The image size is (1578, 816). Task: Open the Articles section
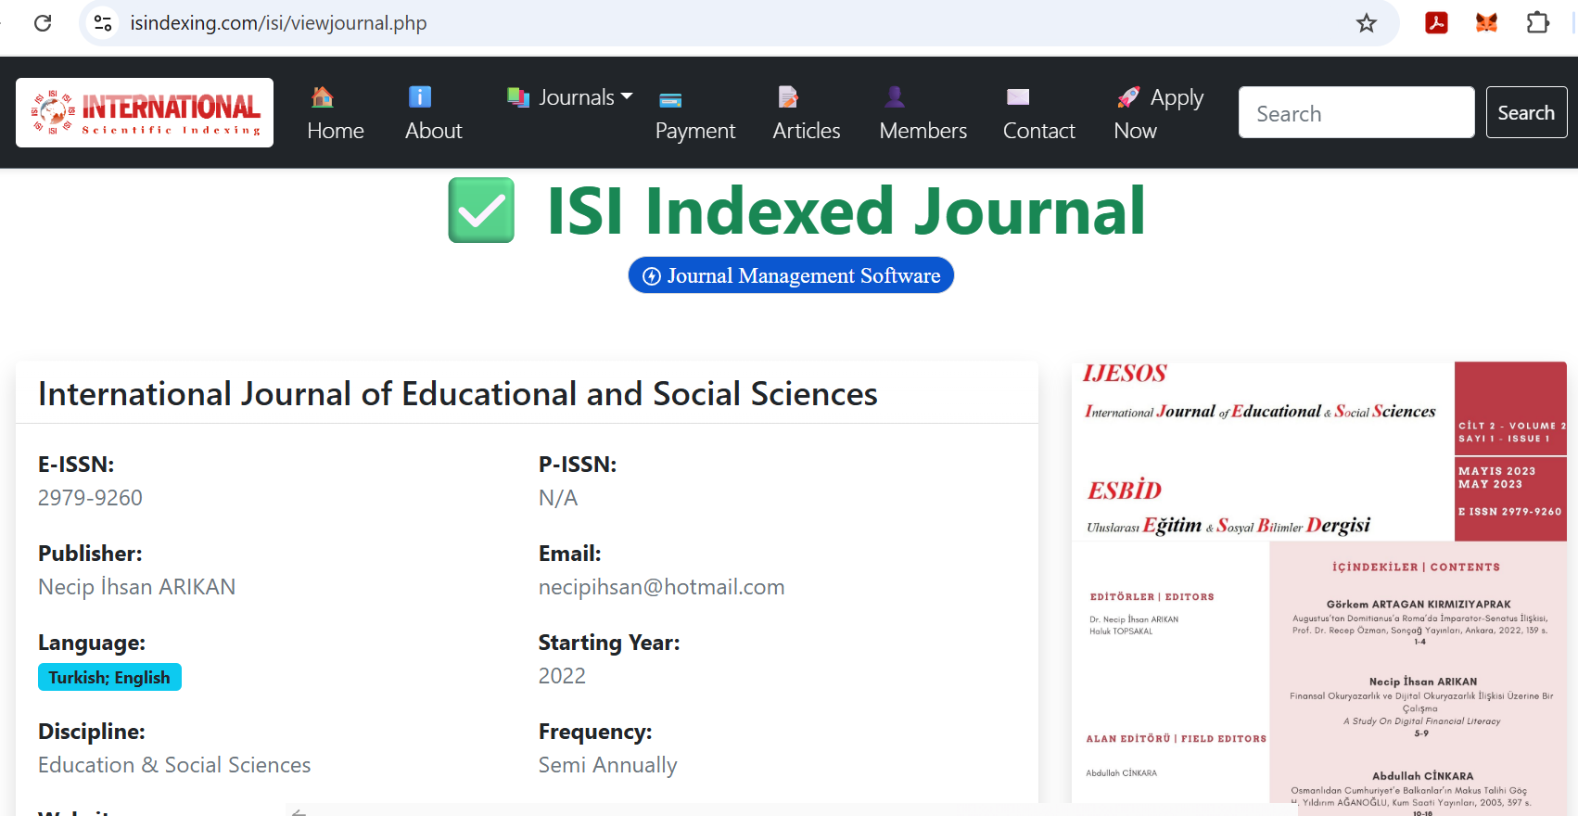[x=806, y=113]
